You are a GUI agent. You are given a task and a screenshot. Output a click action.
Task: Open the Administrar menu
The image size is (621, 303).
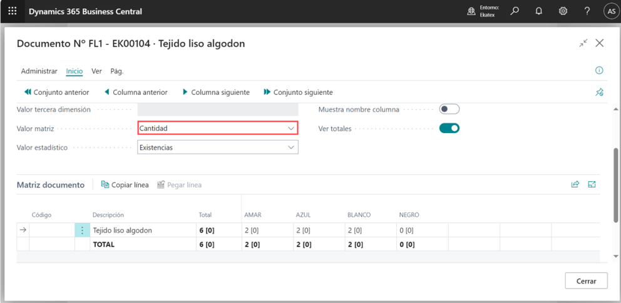click(x=39, y=71)
